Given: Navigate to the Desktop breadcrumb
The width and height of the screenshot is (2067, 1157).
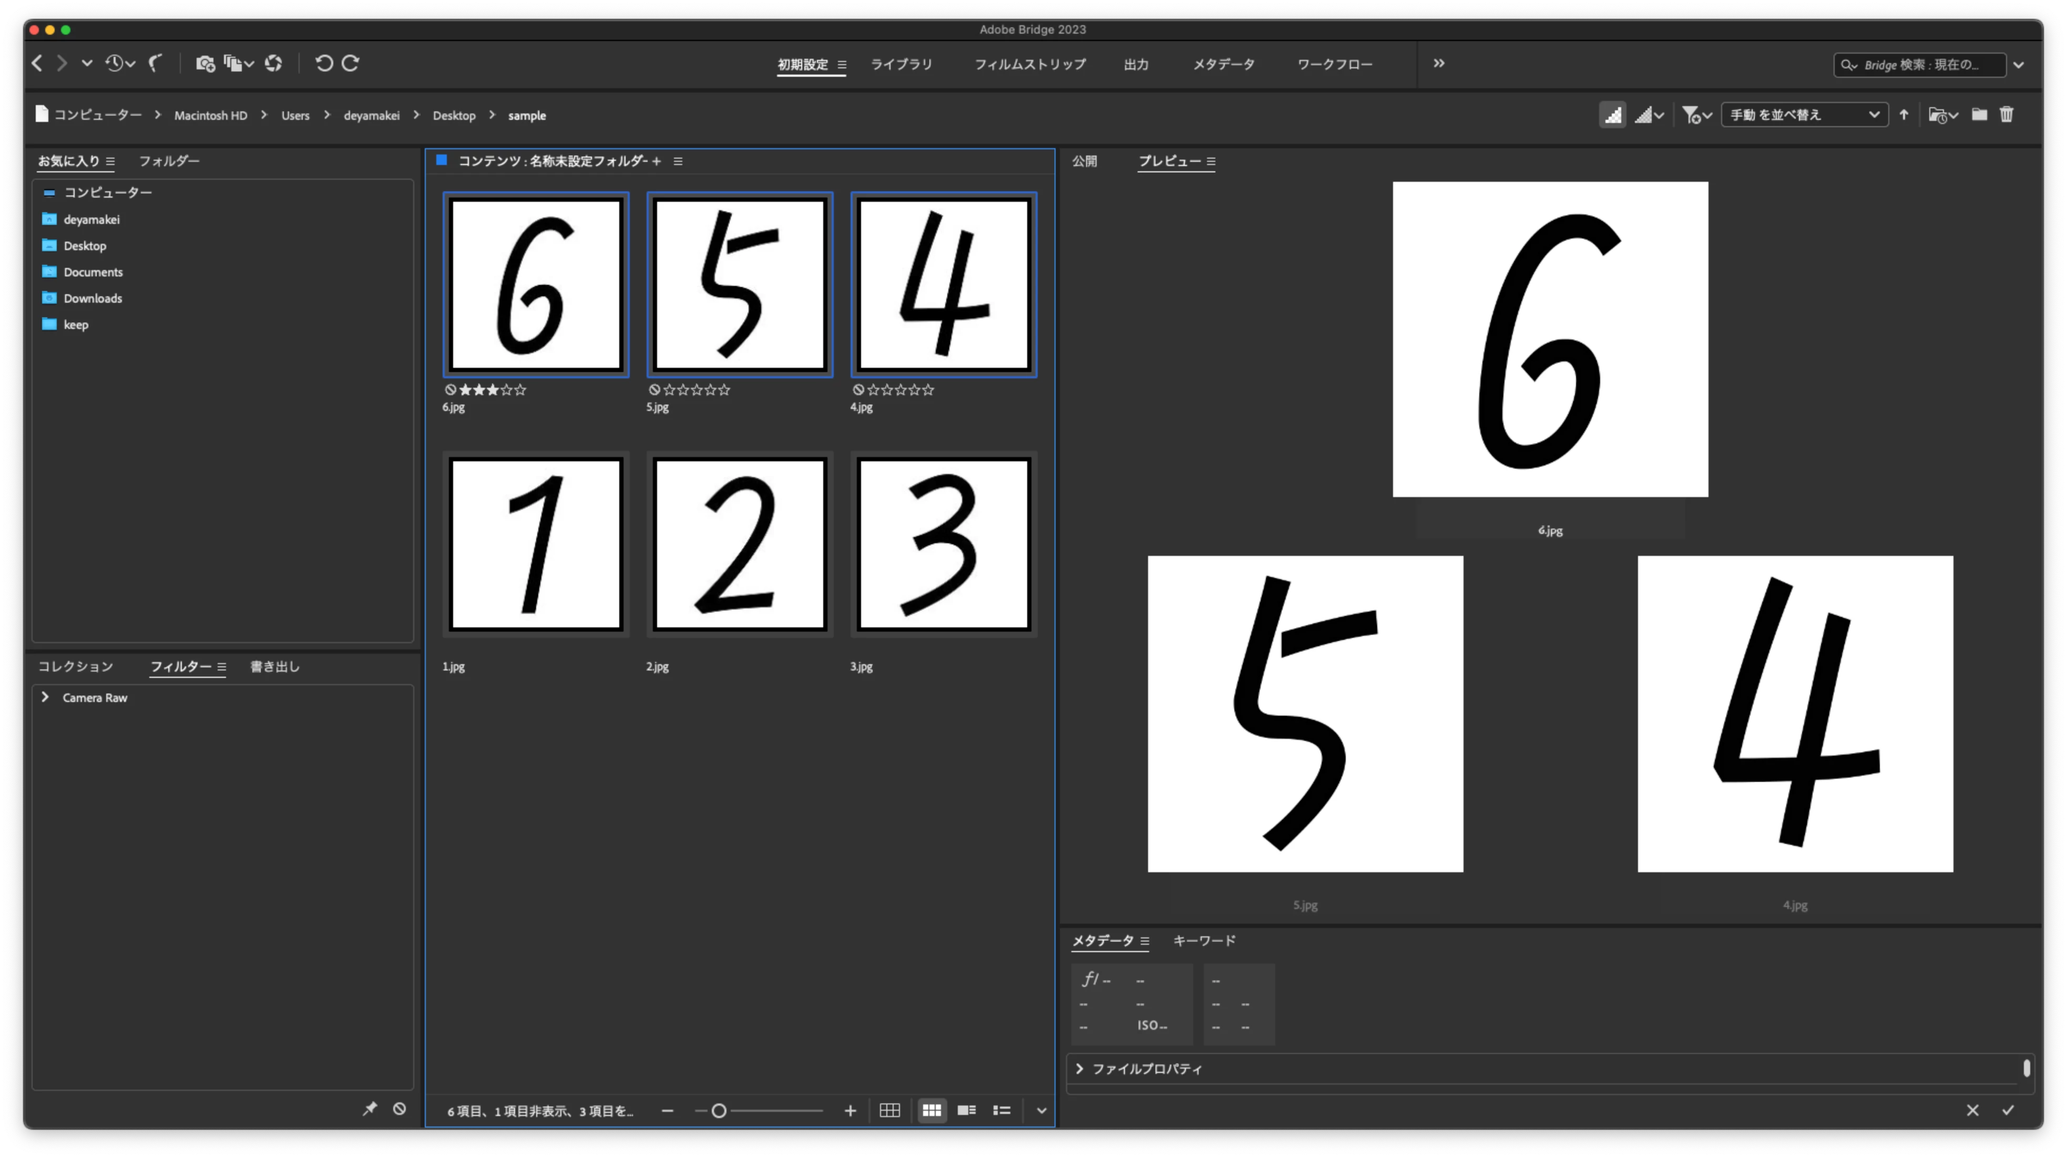Looking at the screenshot, I should (x=453, y=116).
